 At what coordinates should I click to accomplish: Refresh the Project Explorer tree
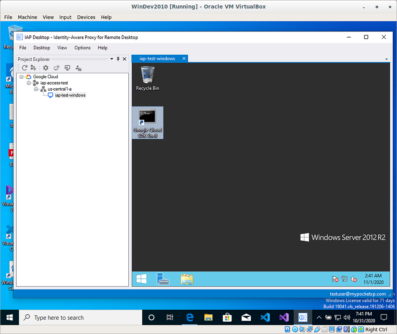(x=24, y=68)
